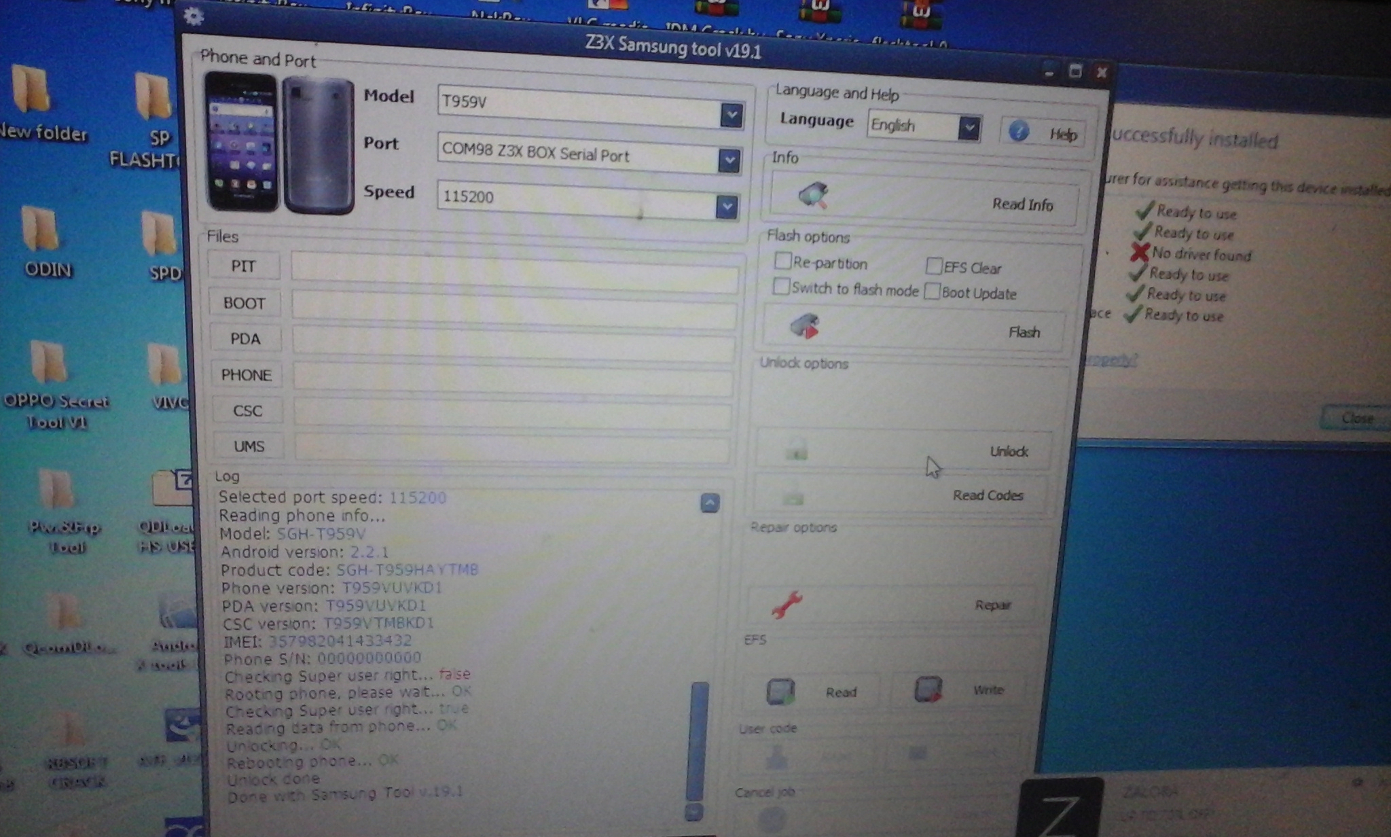The height and width of the screenshot is (837, 1391).
Task: Open the SPD desktop folder
Action: (x=163, y=246)
